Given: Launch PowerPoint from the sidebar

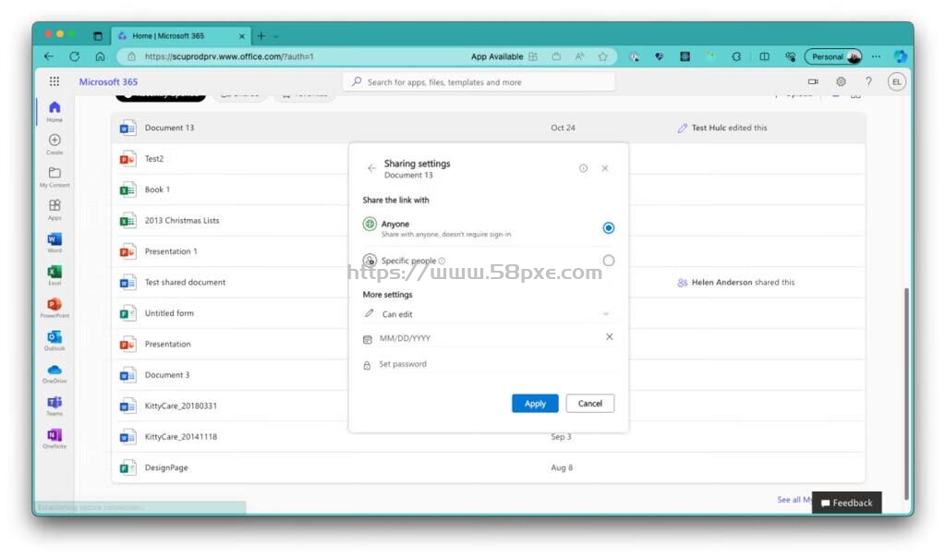Looking at the screenshot, I should pos(55,308).
